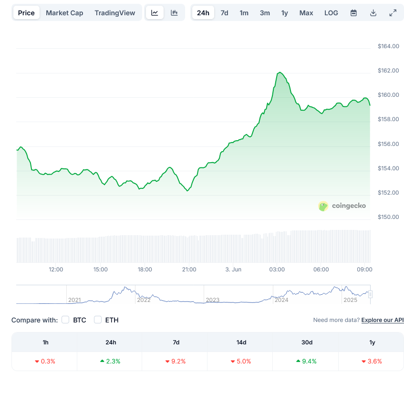Switch to line chart view icon
Screen dimensions: 404x394
pos(155,12)
